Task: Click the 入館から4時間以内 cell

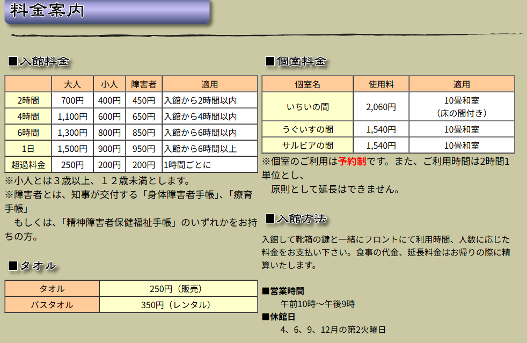Action: [200, 116]
